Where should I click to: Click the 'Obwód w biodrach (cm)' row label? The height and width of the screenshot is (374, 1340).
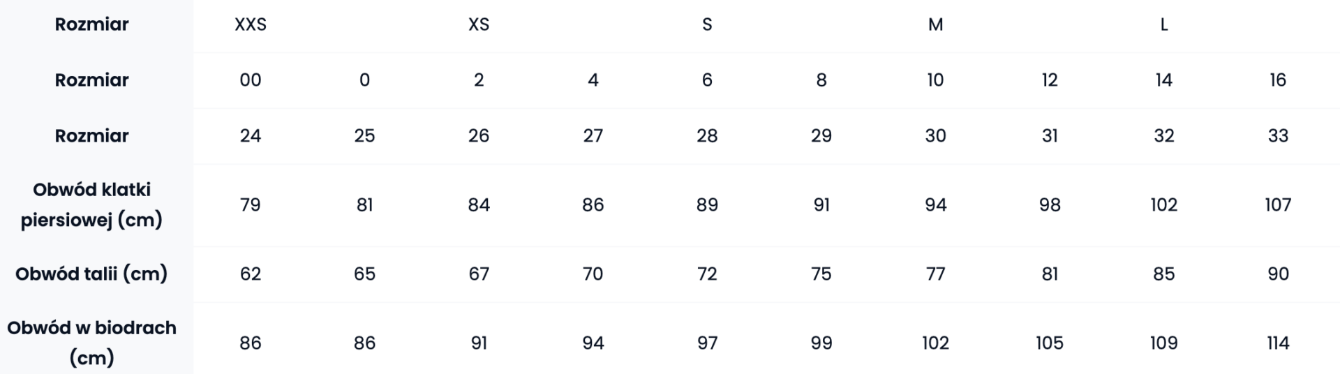point(91,343)
